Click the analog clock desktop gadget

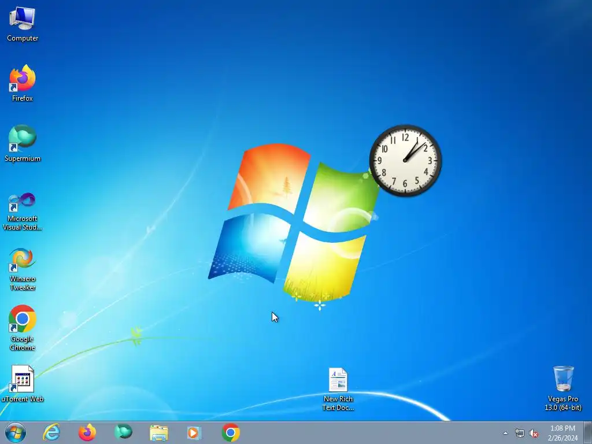point(405,161)
